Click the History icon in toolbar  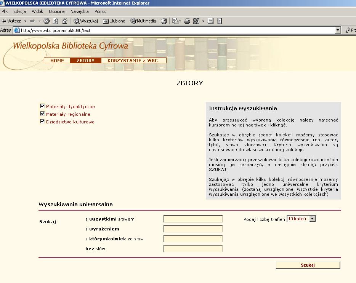coord(164,21)
